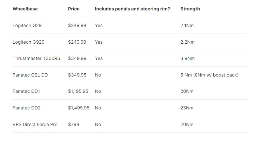
Task: Click the 25Nm strength value
Action: point(187,108)
